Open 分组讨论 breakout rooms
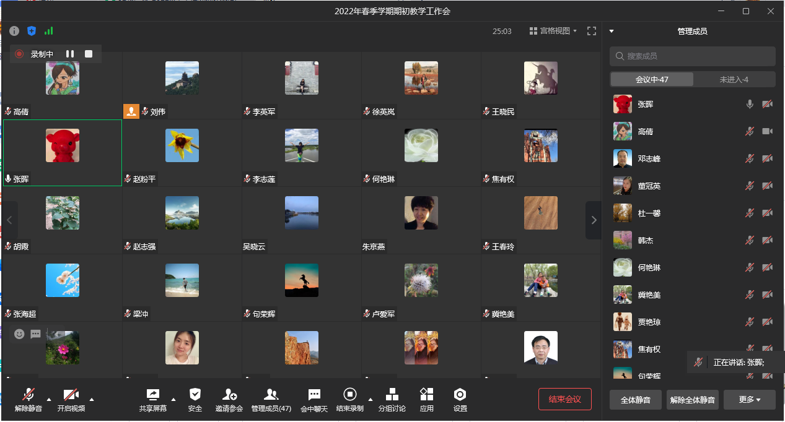 coord(392,395)
